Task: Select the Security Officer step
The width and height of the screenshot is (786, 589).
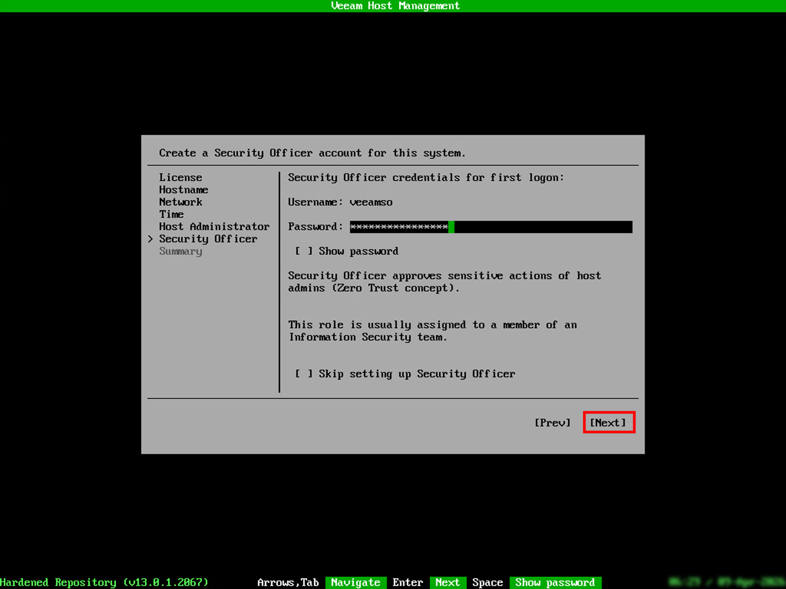Action: pyautogui.click(x=208, y=239)
